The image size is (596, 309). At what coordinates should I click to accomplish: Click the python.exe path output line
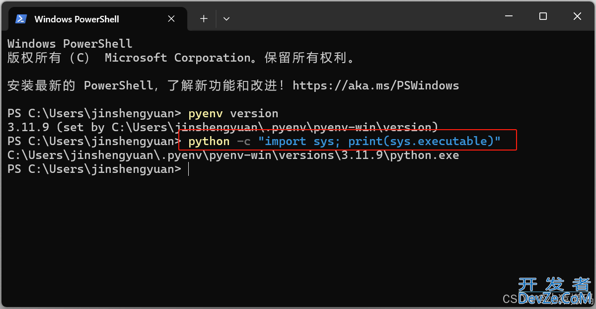[233, 155]
